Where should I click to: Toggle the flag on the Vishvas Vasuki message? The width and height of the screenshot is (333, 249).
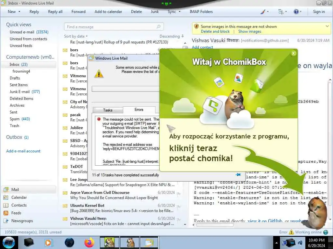179,219
